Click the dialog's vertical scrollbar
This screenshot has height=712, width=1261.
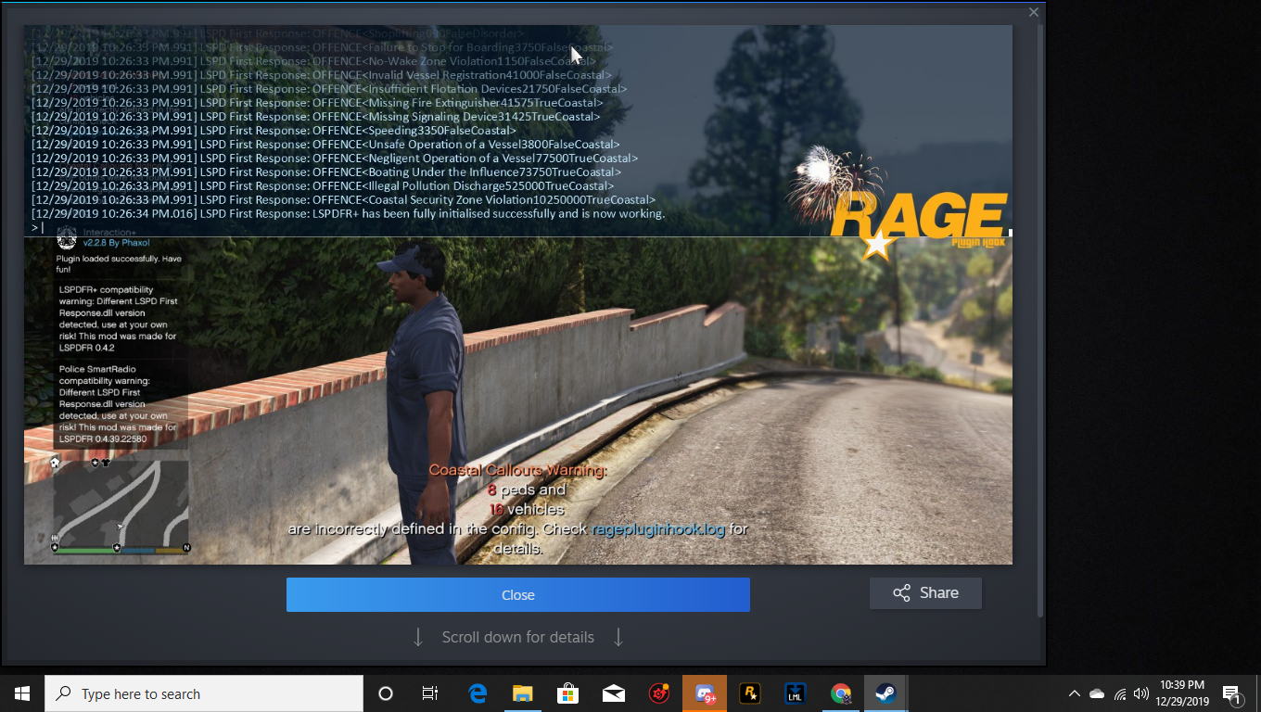pyautogui.click(x=1041, y=320)
